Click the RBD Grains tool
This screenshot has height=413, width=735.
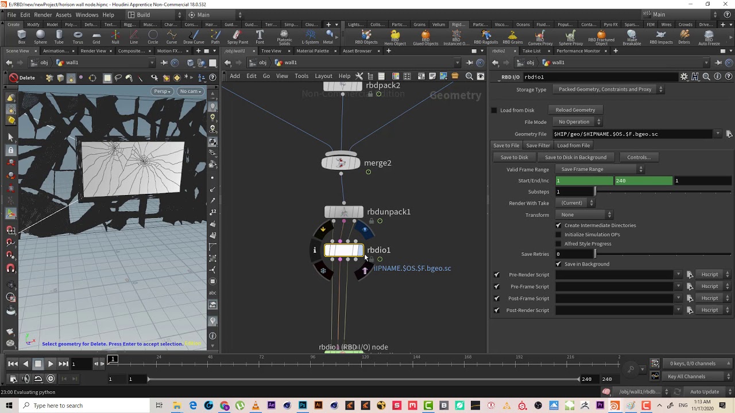513,37
